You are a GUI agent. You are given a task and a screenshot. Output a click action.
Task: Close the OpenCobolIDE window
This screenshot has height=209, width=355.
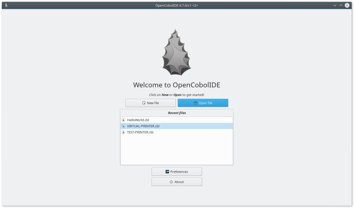tap(347, 5)
